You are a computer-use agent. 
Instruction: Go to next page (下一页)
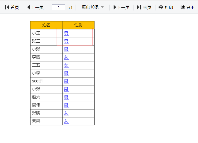(x=121, y=7)
